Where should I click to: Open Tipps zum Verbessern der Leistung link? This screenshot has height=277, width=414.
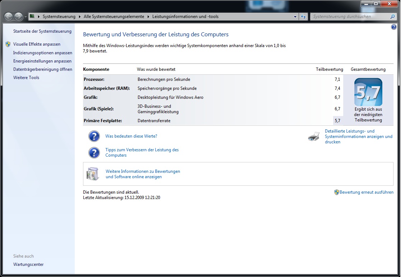point(142,152)
